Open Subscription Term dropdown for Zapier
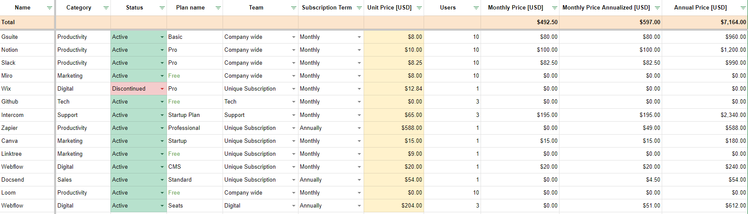748x214 pixels. pyautogui.click(x=359, y=128)
